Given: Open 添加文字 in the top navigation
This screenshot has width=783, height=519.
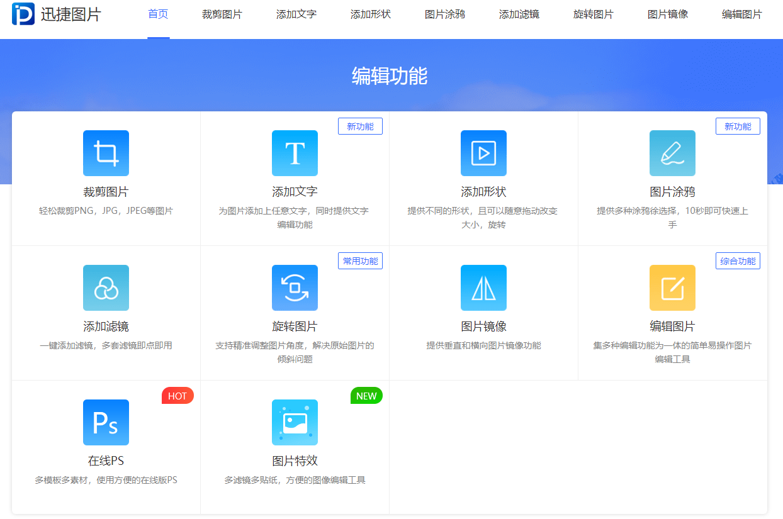Looking at the screenshot, I should [296, 14].
